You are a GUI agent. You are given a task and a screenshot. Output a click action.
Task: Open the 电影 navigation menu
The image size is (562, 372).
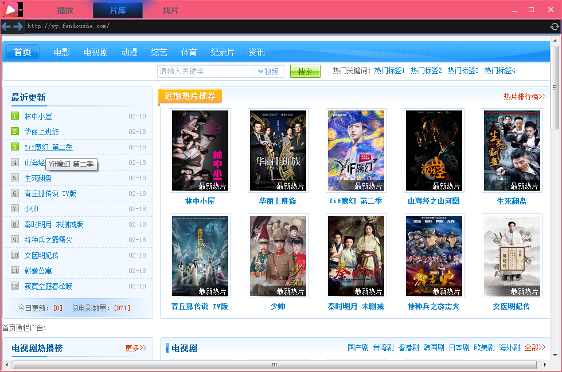point(62,52)
